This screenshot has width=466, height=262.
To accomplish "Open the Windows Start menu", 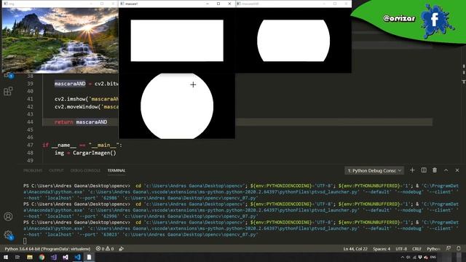I will tap(6, 257).
